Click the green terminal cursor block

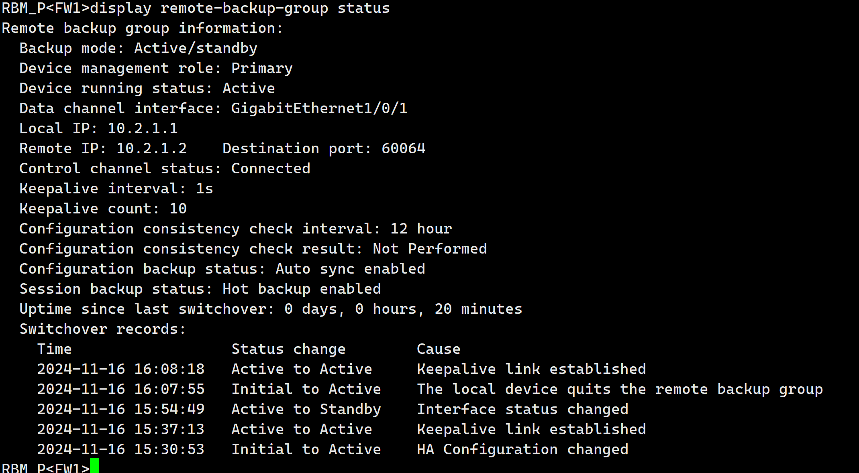pos(94,466)
